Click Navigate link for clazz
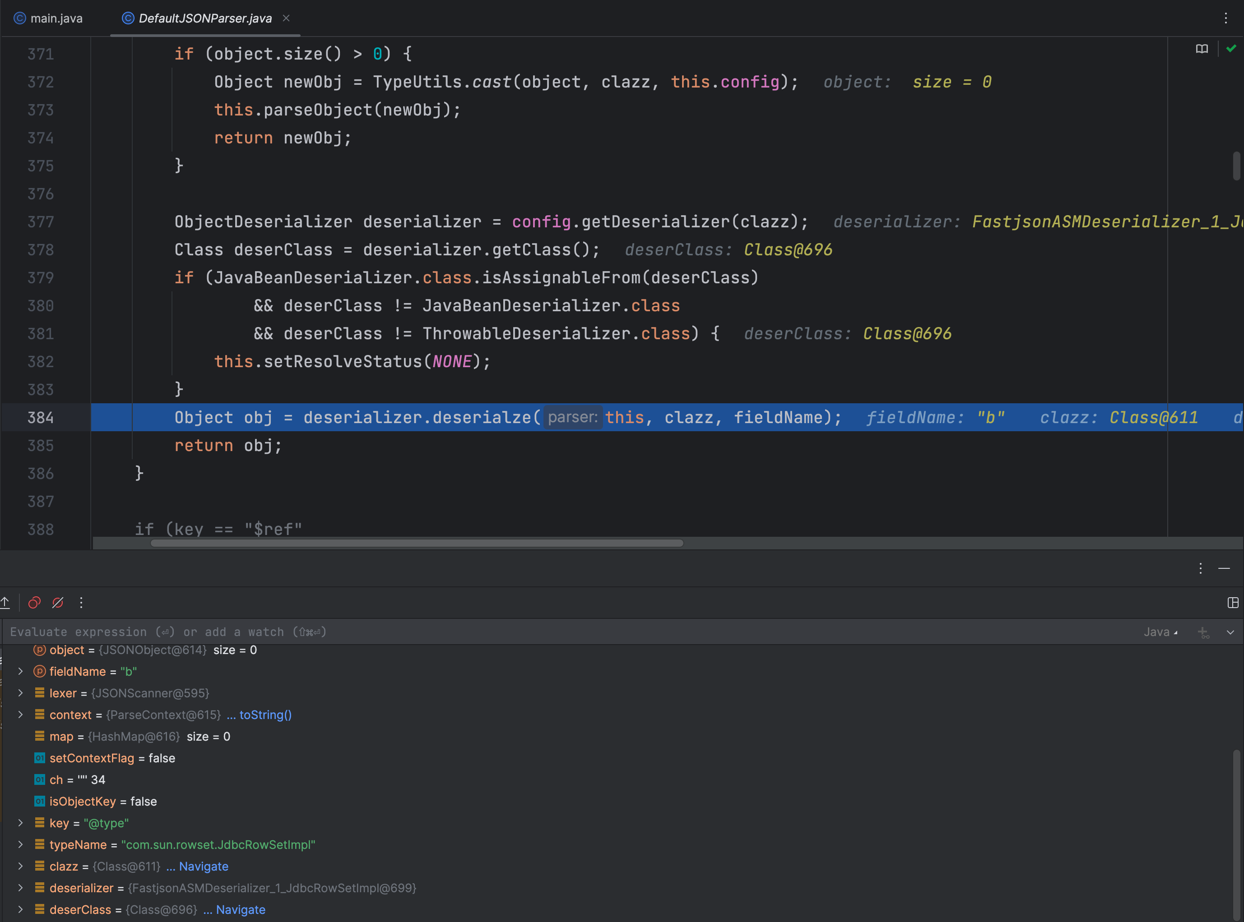 pos(203,866)
